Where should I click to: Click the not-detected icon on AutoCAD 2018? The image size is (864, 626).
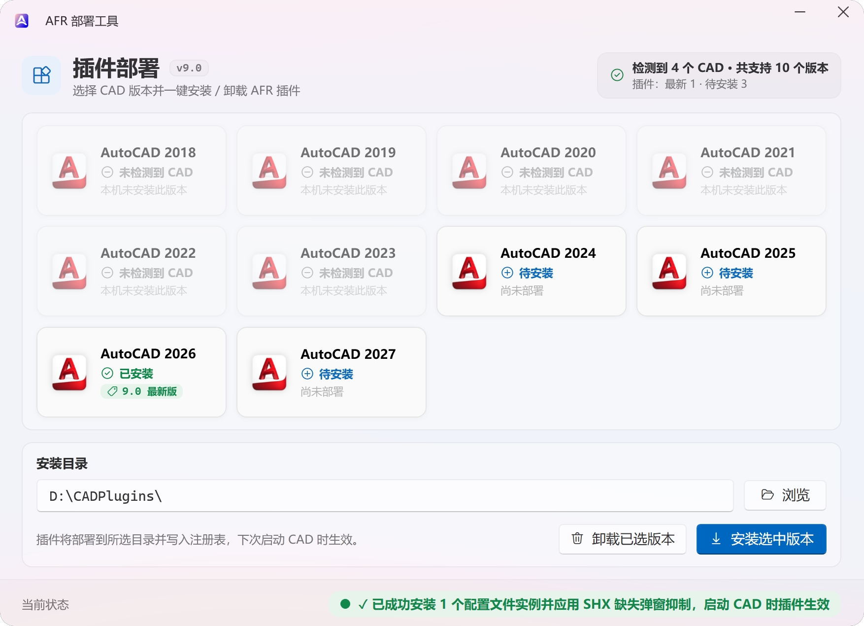[x=107, y=172]
